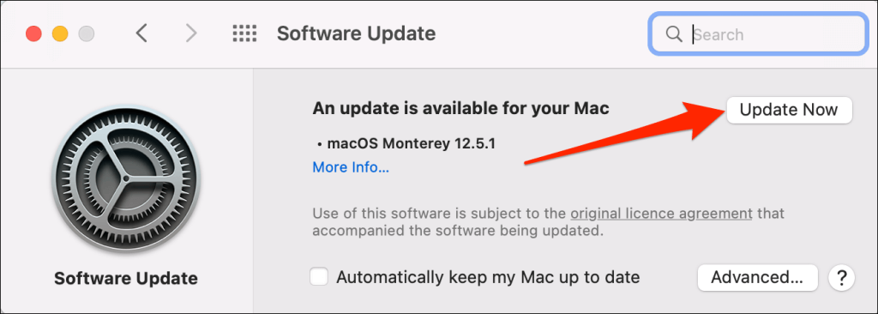Click the Software Update window title

[356, 33]
